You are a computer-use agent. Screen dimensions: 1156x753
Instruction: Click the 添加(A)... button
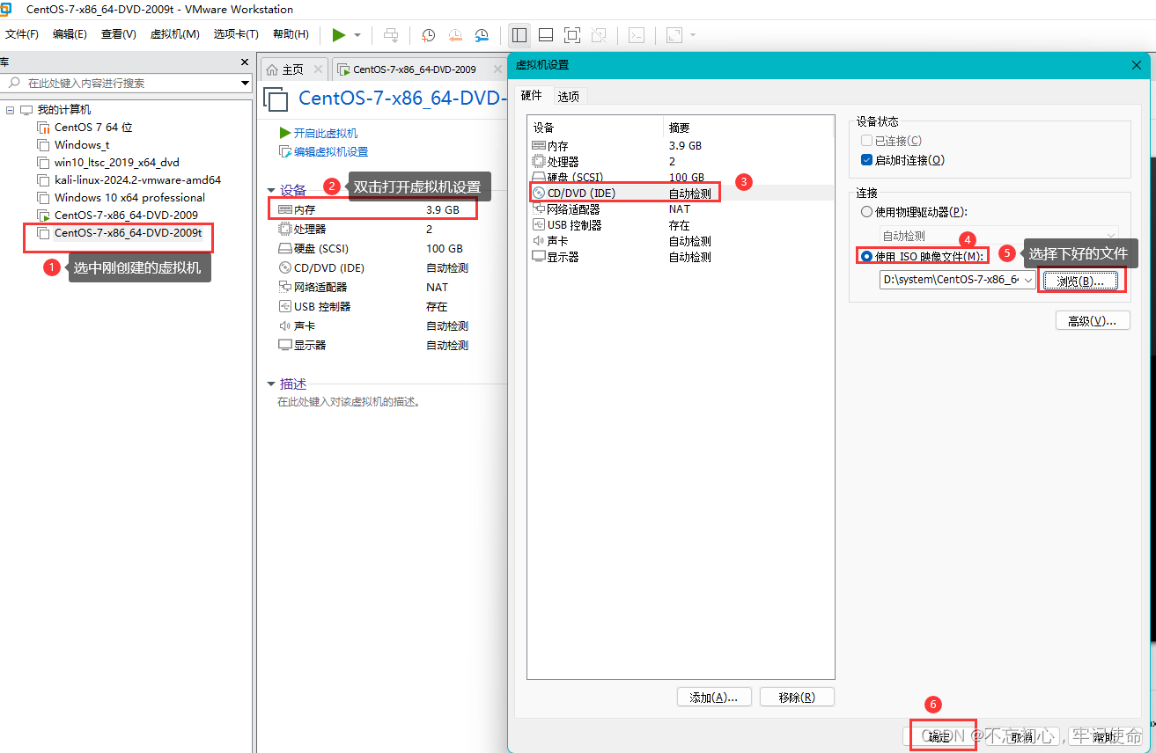click(714, 697)
